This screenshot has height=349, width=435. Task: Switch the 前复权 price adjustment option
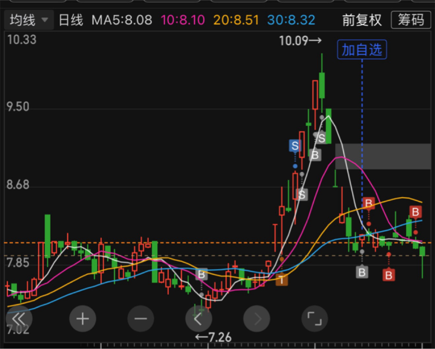(362, 20)
